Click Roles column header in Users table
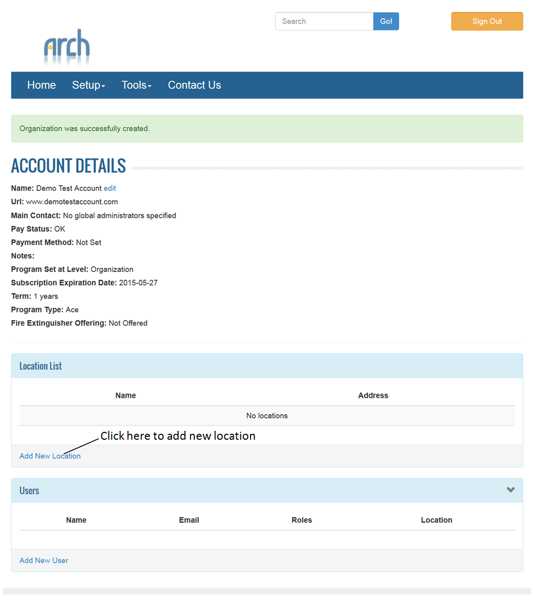This screenshot has height=604, width=533. tap(302, 520)
